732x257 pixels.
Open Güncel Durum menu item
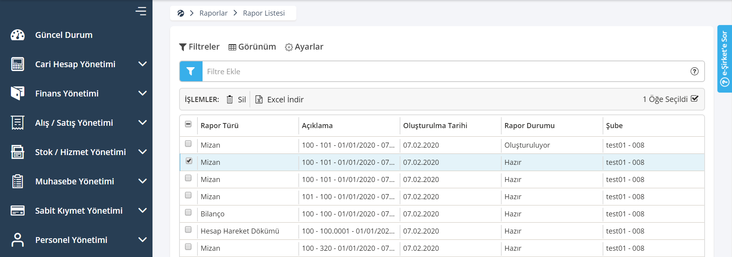[x=64, y=35]
